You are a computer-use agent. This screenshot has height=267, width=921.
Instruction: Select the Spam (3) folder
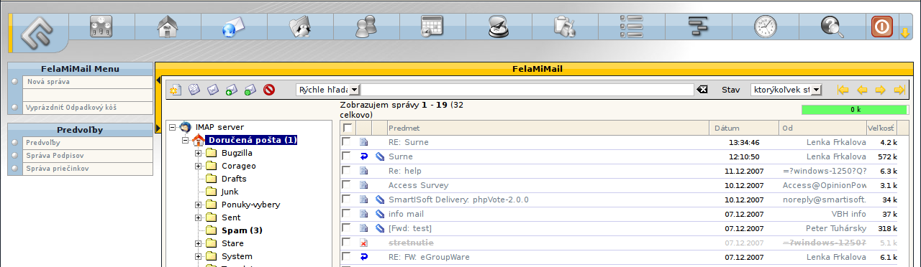click(x=242, y=230)
